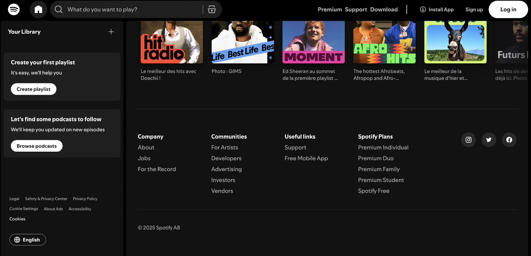Open the Best Life playlist cover
The width and height of the screenshot is (531, 256).
(x=243, y=42)
